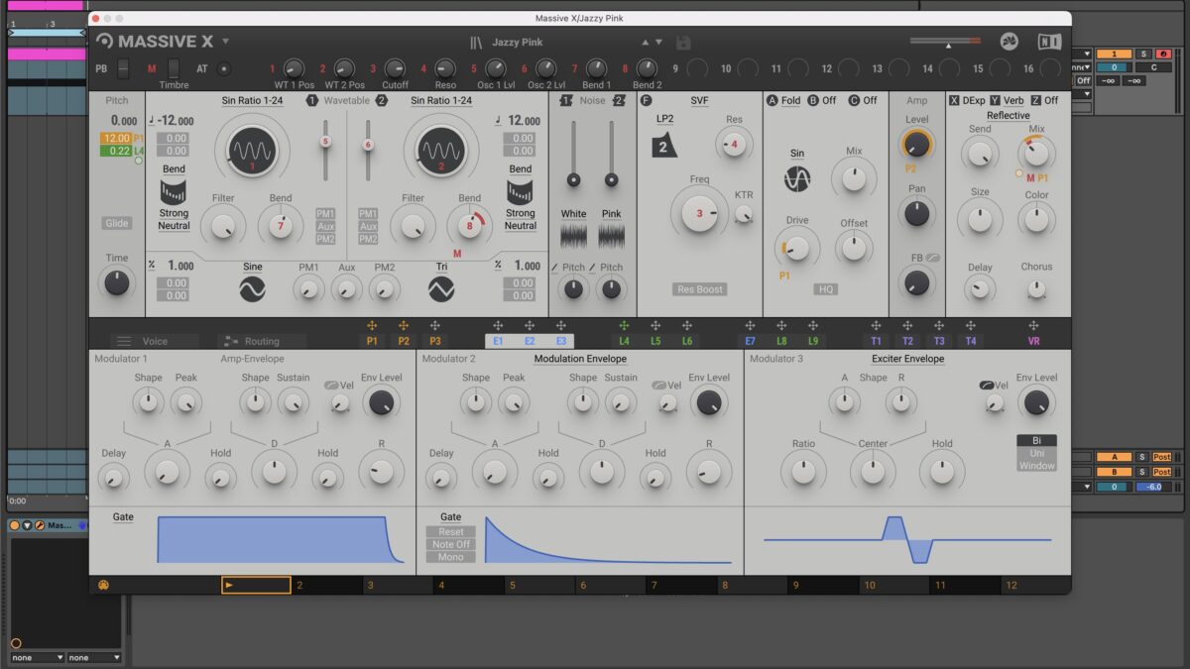Open the SVF filter type menu
The height and width of the screenshot is (669, 1190).
699,101
